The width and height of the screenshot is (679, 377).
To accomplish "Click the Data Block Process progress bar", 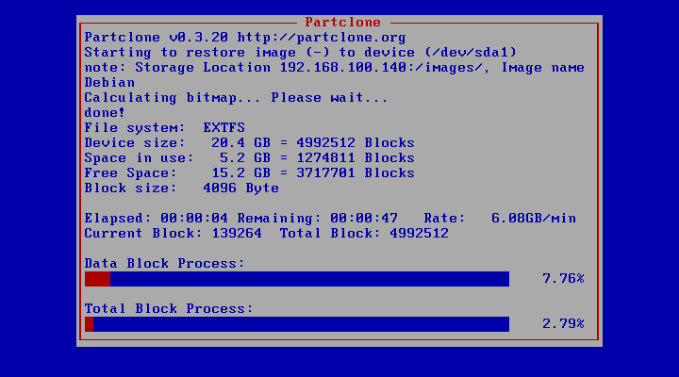I will tap(297, 279).
